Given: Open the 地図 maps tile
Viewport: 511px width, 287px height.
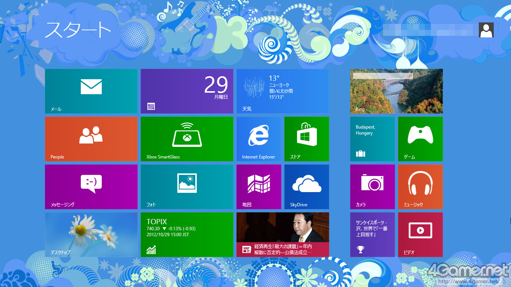Looking at the screenshot, I should pyautogui.click(x=259, y=187).
